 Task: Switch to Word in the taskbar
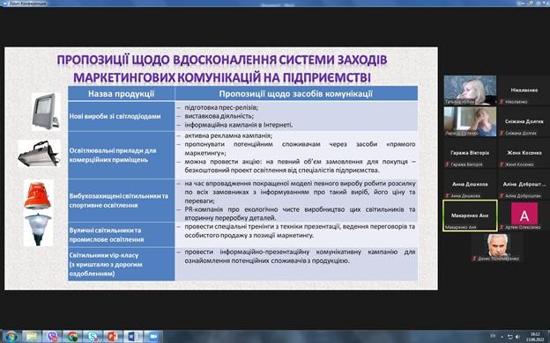coord(133,337)
